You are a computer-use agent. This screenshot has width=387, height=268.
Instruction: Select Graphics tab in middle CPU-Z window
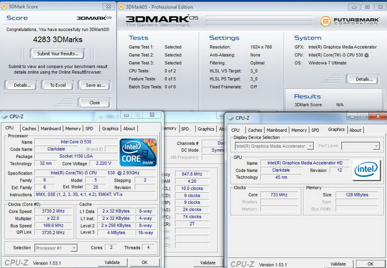[x=206, y=129]
